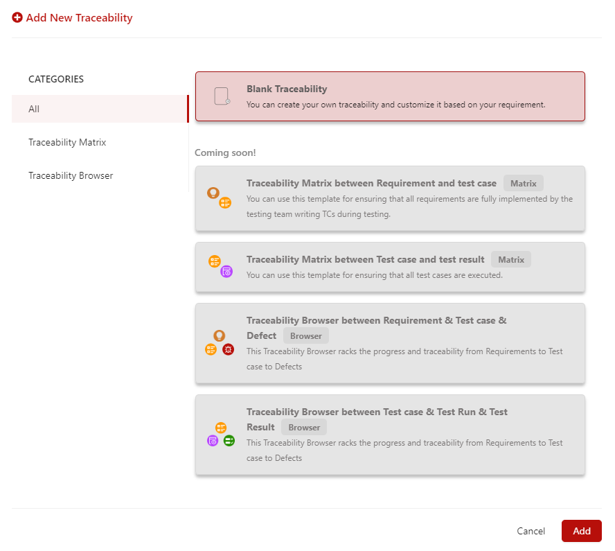Click requirement lightbulb icon in Requirement, Test case & Defect card
The width and height of the screenshot is (615, 551).
click(x=220, y=335)
